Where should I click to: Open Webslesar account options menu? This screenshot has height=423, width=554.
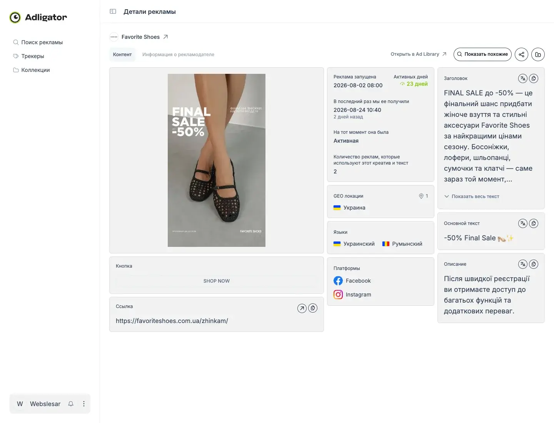click(x=84, y=404)
